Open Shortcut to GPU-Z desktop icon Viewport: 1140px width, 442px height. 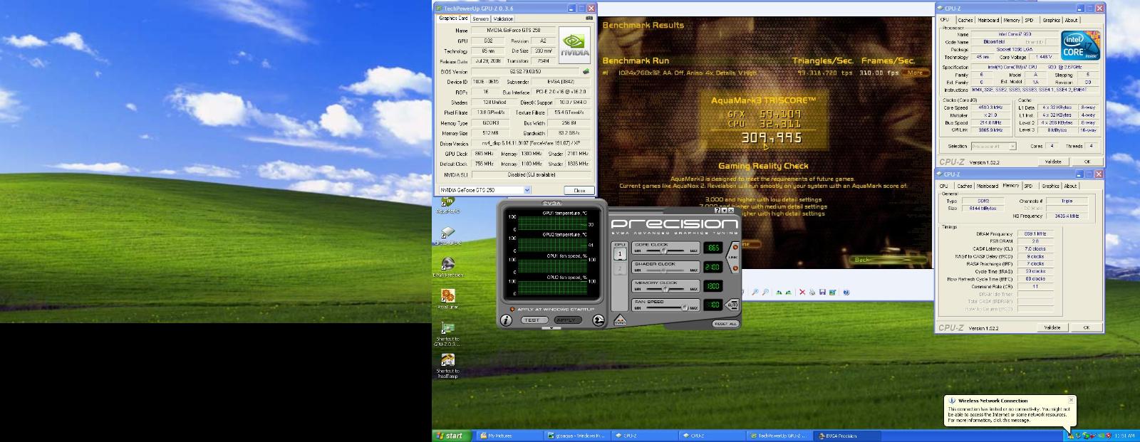pyautogui.click(x=448, y=334)
